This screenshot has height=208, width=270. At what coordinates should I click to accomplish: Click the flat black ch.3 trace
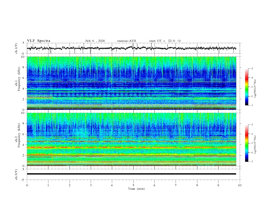[x=131, y=174]
